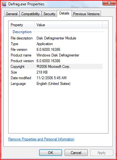Viewport: 117px width, 160px height.
Task: Select the Product version property label
Action: [x=22, y=61]
